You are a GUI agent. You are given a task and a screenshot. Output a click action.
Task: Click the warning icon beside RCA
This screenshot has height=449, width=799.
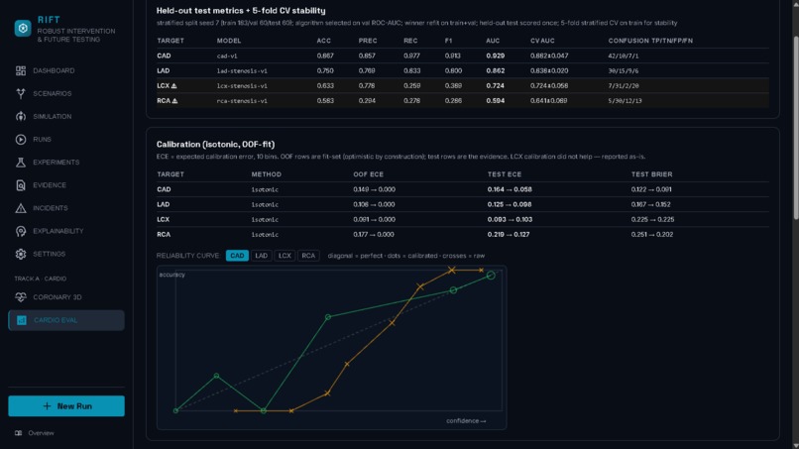pyautogui.click(x=174, y=101)
